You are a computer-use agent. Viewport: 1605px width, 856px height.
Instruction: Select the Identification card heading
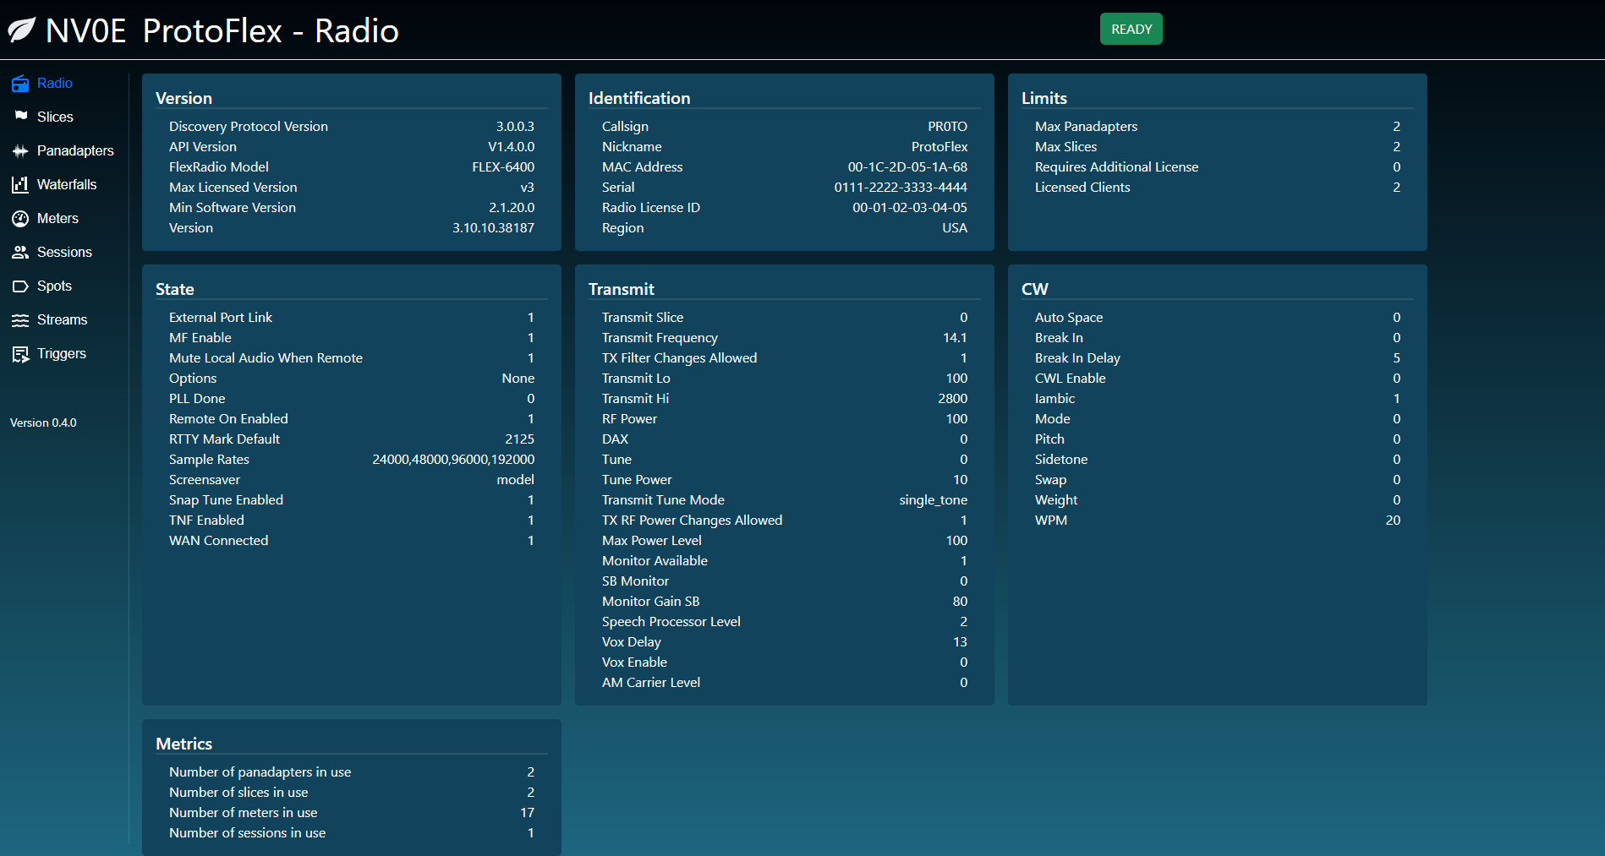coord(639,98)
